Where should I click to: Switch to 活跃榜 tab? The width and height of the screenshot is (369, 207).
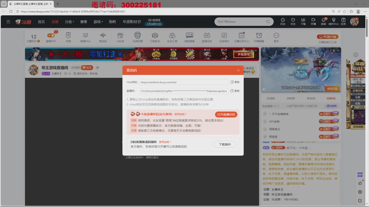tap(291, 98)
